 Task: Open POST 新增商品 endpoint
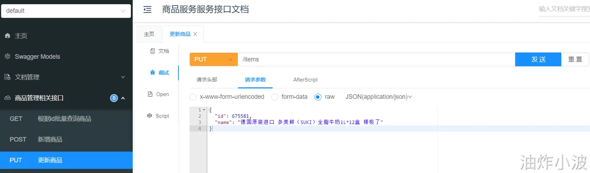[x=66, y=139]
